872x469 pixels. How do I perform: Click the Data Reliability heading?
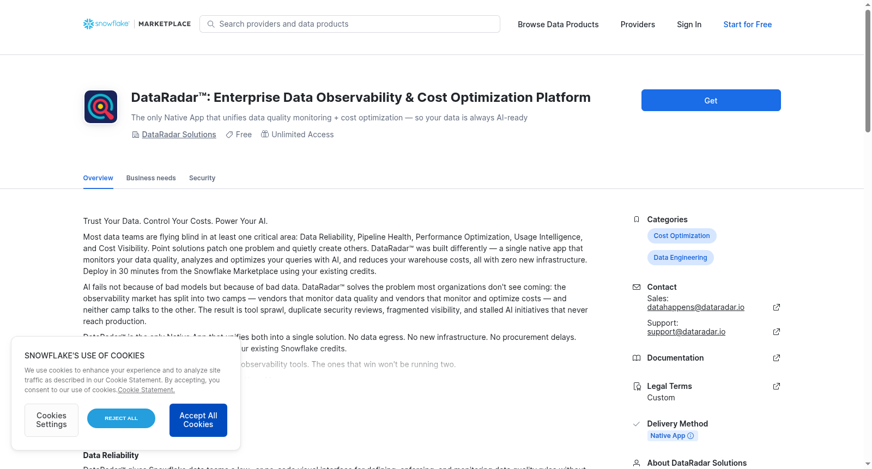[111, 455]
